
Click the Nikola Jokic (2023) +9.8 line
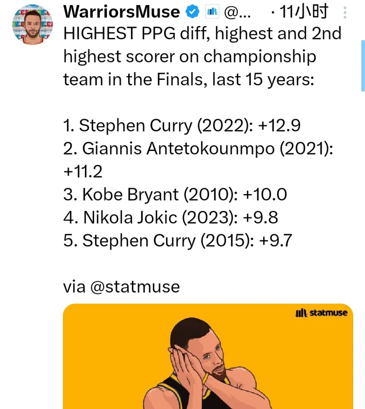click(171, 218)
